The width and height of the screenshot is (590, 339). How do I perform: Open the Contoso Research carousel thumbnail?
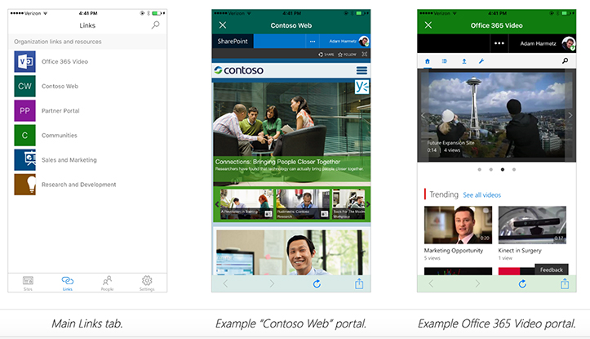click(303, 203)
